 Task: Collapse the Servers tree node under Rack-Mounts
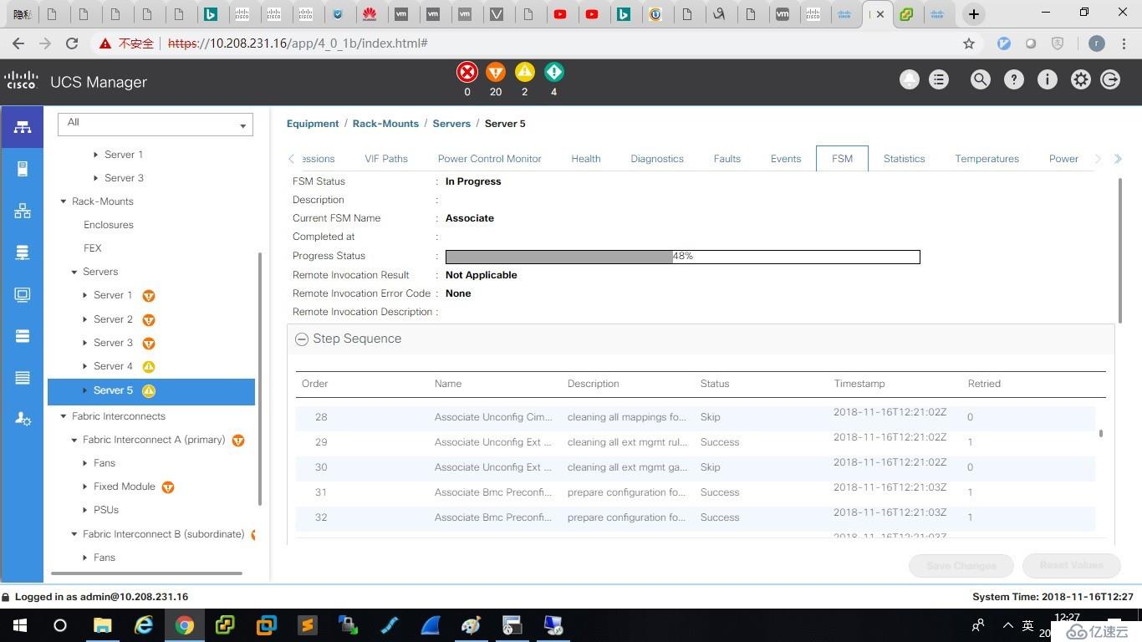pos(74,272)
